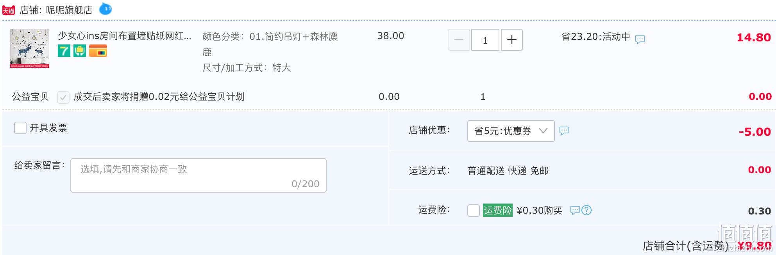Check the 开具发票 invoice checkbox
The image size is (776, 255).
pyautogui.click(x=20, y=128)
